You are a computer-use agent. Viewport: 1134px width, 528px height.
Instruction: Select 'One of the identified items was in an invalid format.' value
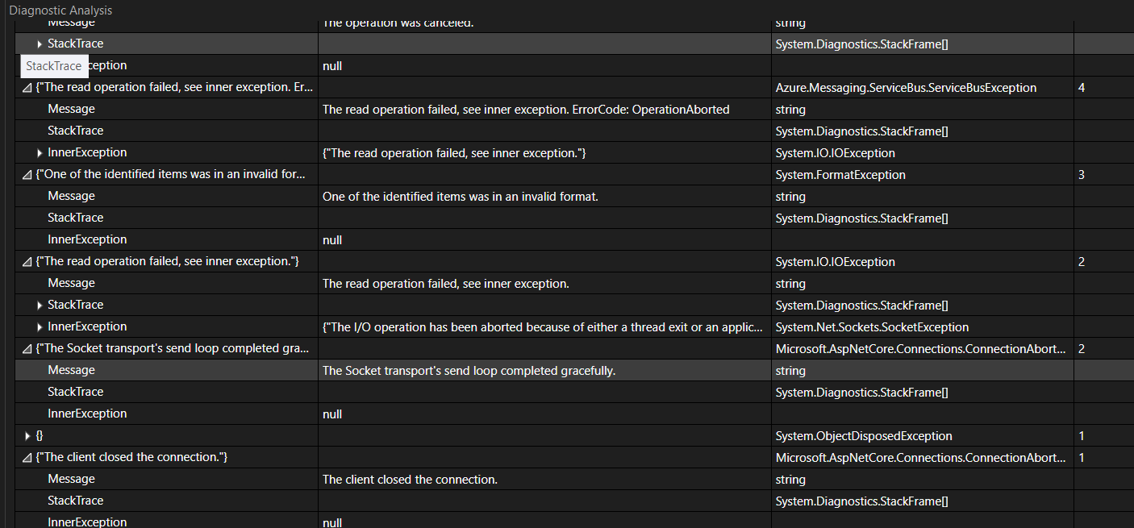460,197
